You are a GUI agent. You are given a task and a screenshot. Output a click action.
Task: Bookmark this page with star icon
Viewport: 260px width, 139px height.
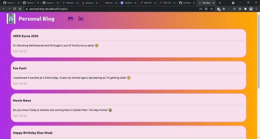(x=212, y=9)
